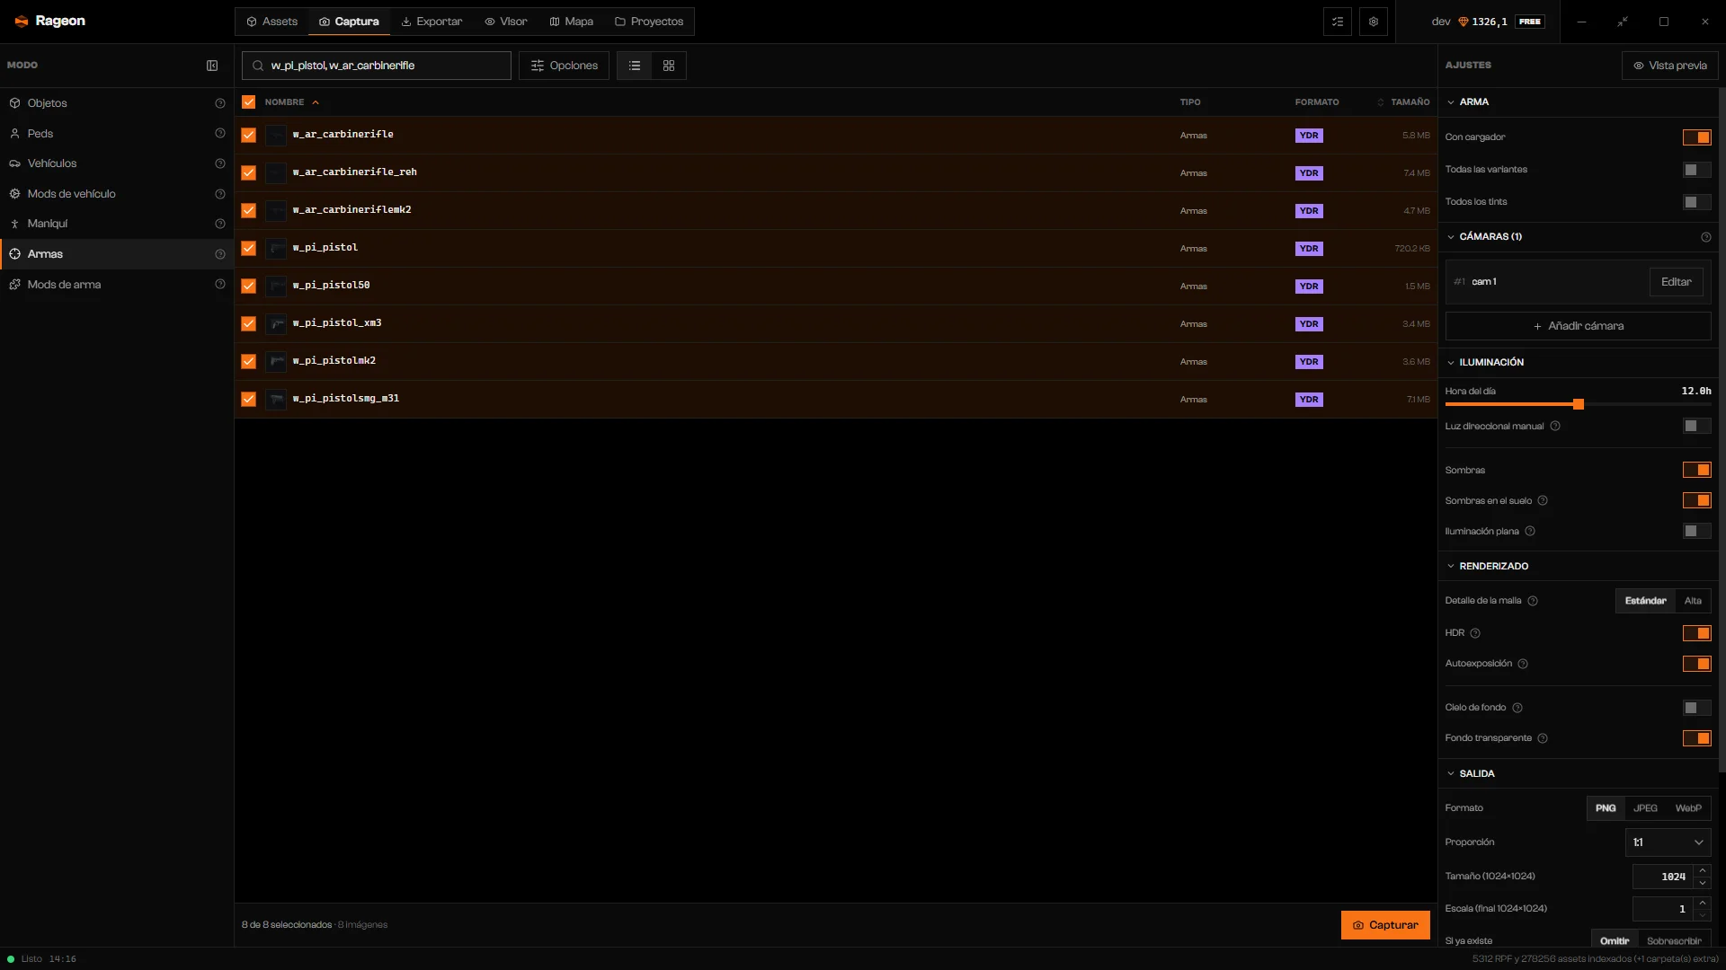Enable Todos los tints switch
Image resolution: width=1726 pixels, height=970 pixels.
point(1697,202)
